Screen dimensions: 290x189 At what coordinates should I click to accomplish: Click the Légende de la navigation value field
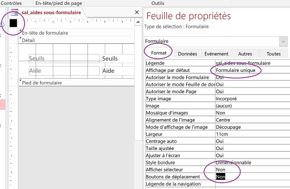(253, 184)
